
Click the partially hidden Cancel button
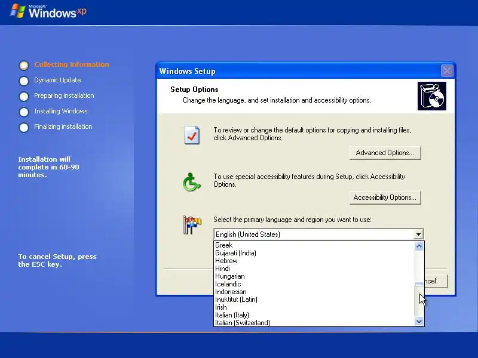click(436, 281)
